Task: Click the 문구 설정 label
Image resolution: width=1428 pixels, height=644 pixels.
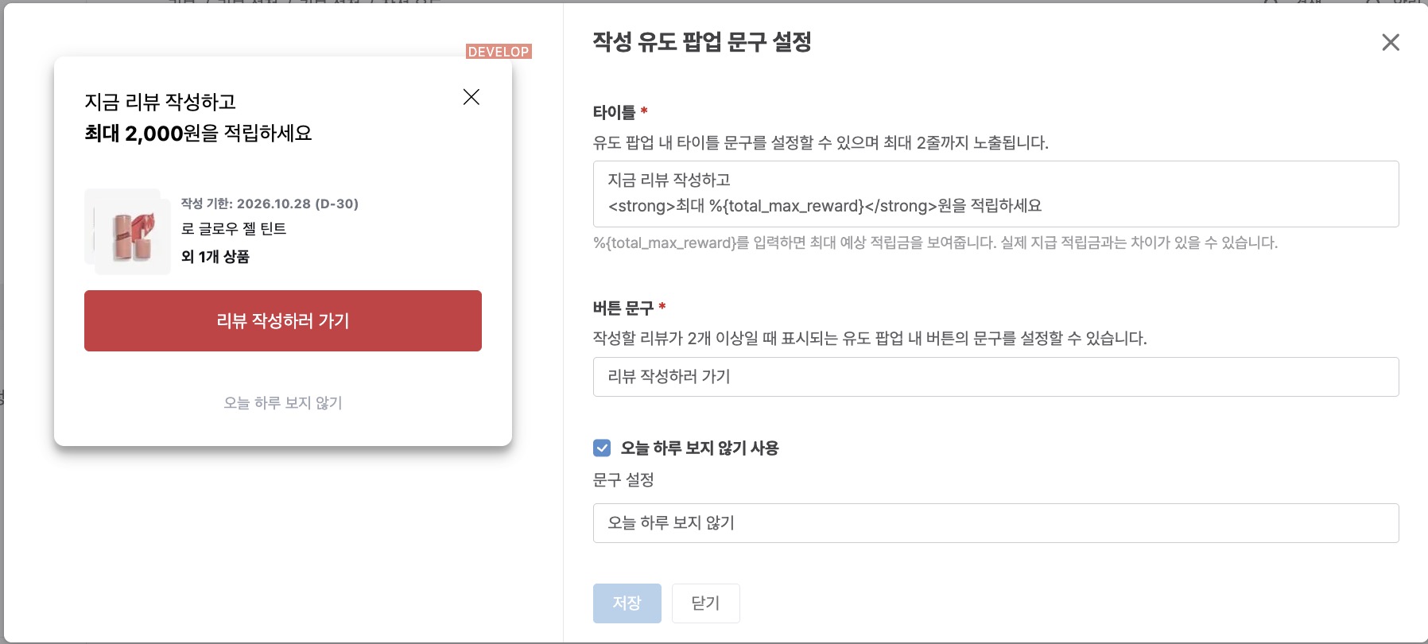Action: tap(623, 480)
